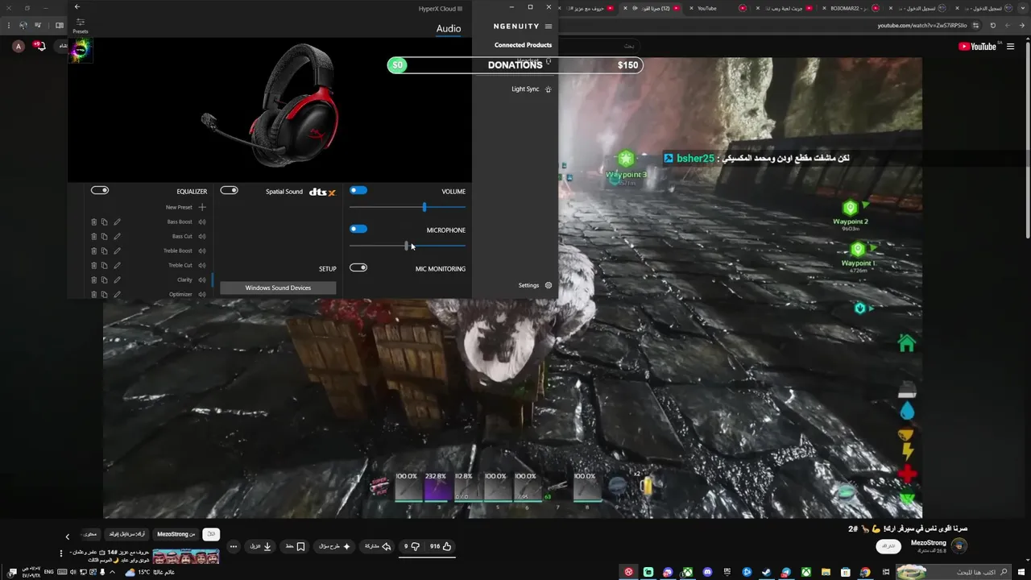Open the Presets sliders icon

tap(81, 23)
